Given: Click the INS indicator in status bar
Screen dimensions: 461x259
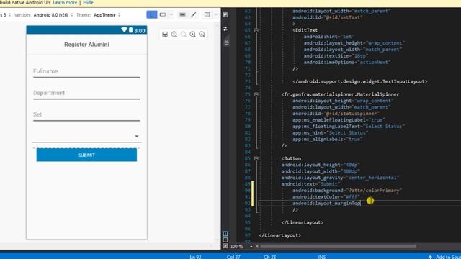Looking at the screenshot, I should (x=322, y=257).
